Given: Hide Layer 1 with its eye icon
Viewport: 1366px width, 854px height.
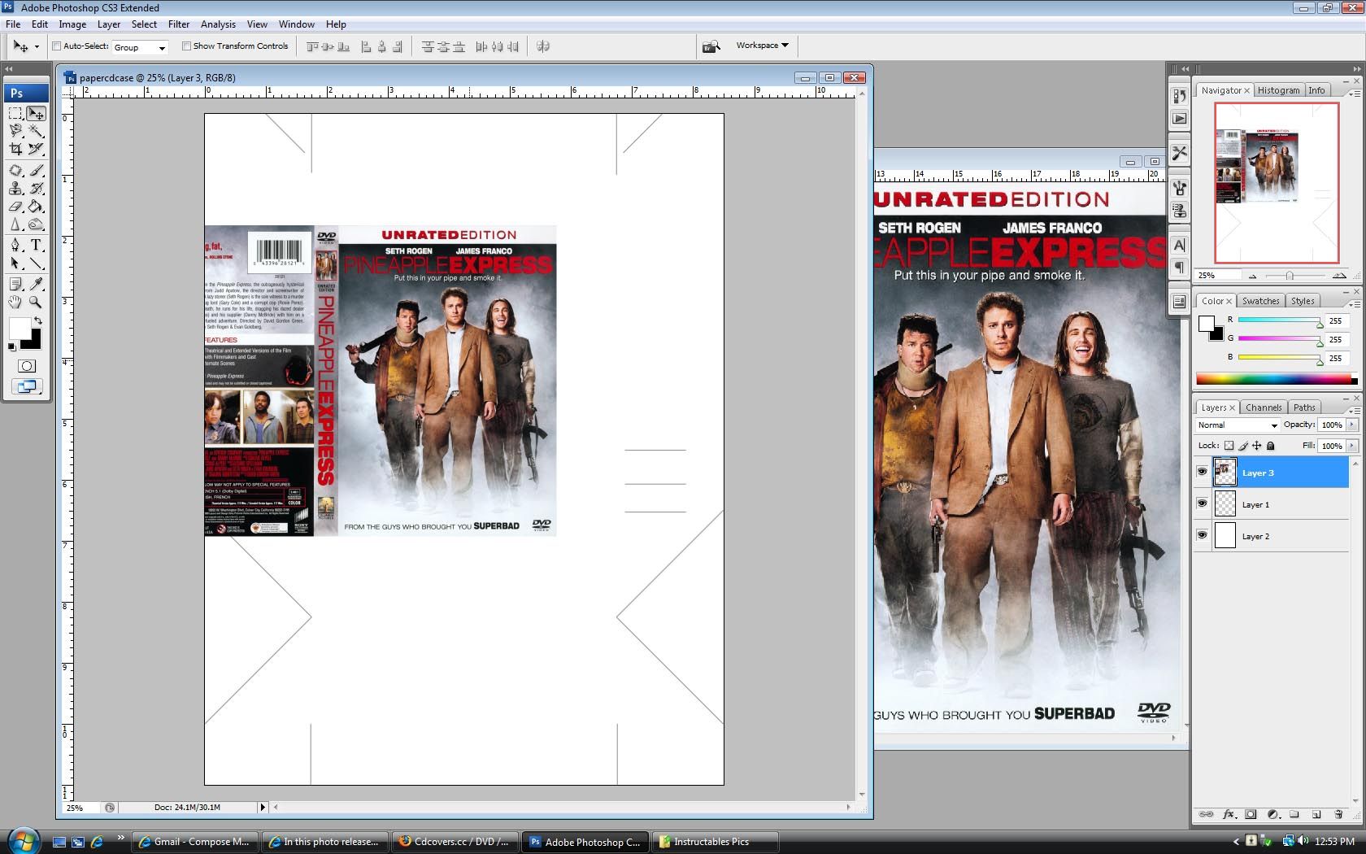Looking at the screenshot, I should (x=1202, y=503).
